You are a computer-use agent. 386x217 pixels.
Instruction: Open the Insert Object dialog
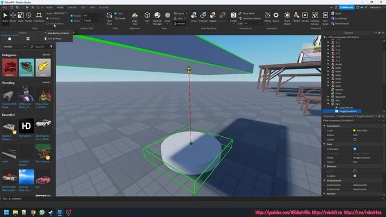[x=287, y=18]
